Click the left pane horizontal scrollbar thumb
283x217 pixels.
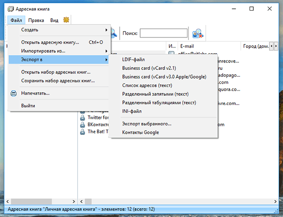(x=32, y=201)
